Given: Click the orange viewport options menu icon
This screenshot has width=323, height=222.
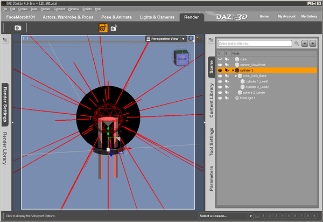Looking at the screenshot, I should pyautogui.click(x=199, y=39).
